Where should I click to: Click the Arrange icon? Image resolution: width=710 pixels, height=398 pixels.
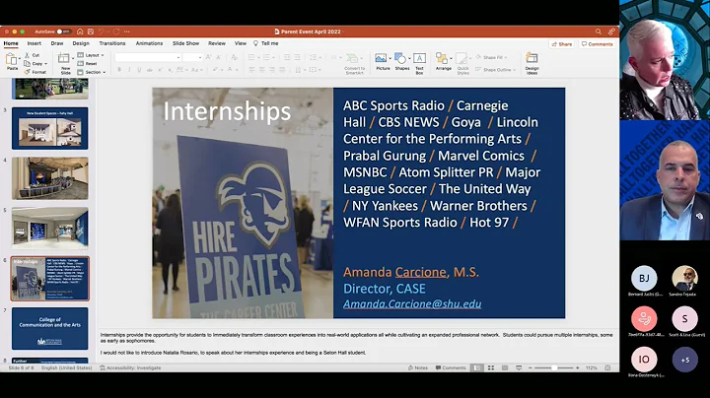click(442, 58)
